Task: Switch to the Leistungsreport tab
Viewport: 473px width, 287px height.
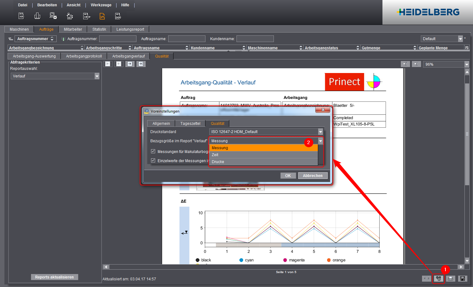Action: click(x=130, y=29)
